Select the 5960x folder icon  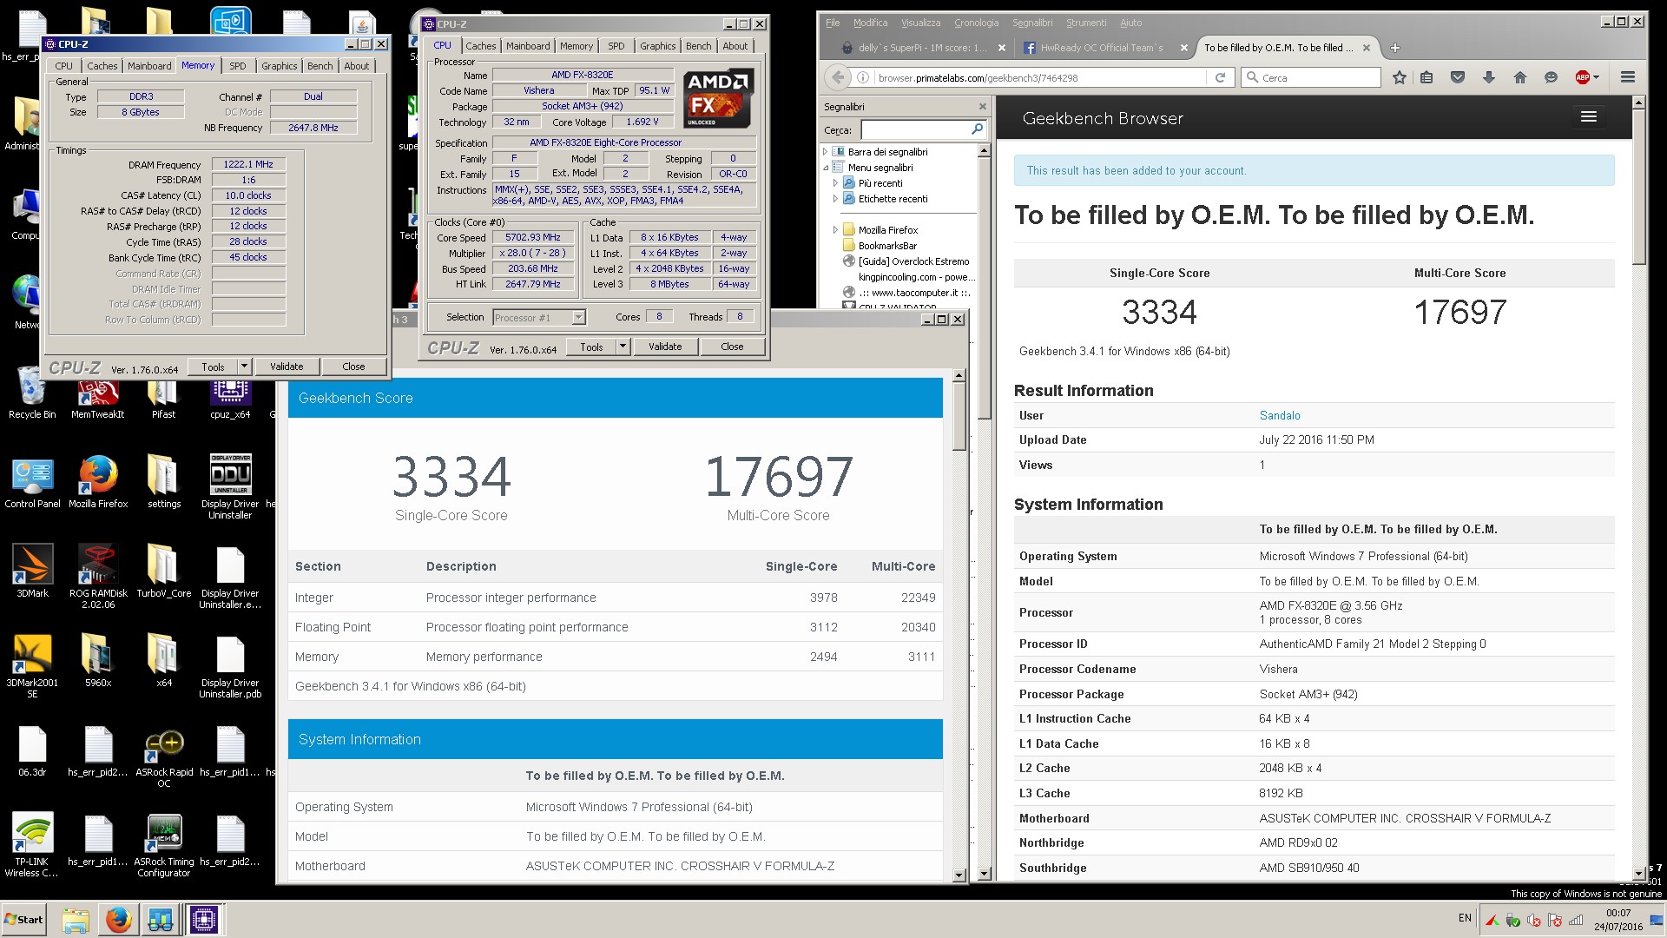tap(97, 660)
